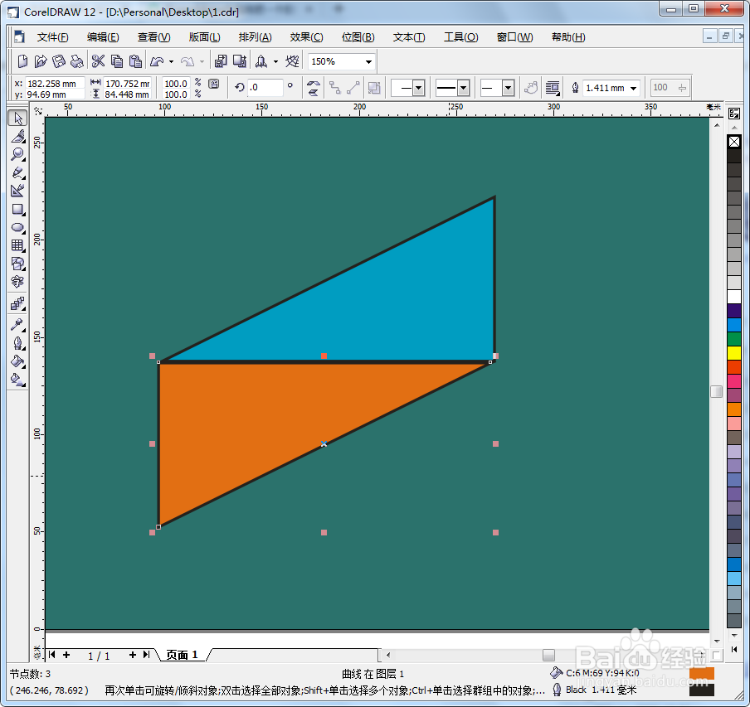Switch to the 页面 1 tab
This screenshot has height=707, width=750.
183,655
